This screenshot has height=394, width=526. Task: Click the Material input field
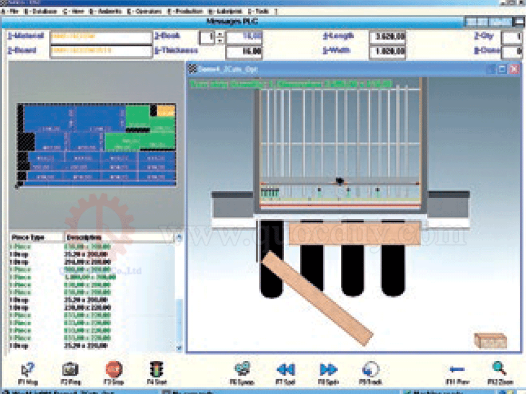pyautogui.click(x=101, y=37)
